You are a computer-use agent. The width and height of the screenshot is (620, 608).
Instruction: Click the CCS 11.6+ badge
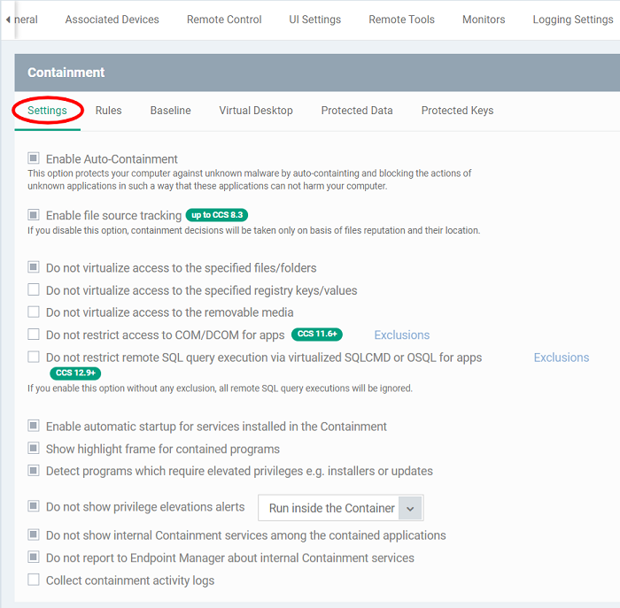point(317,334)
